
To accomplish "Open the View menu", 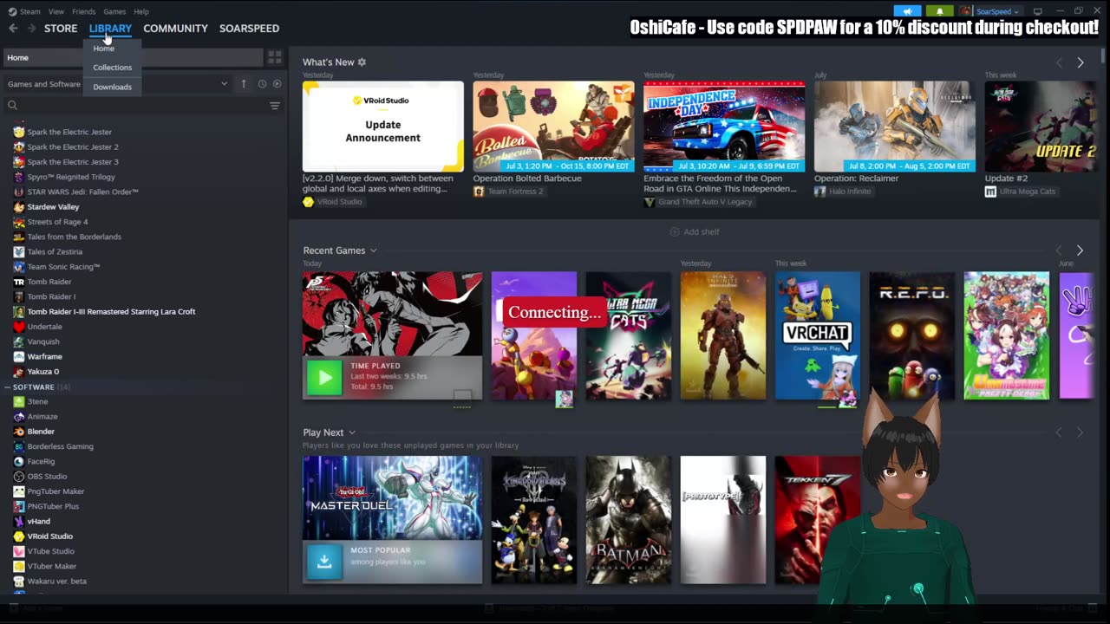I will [56, 11].
